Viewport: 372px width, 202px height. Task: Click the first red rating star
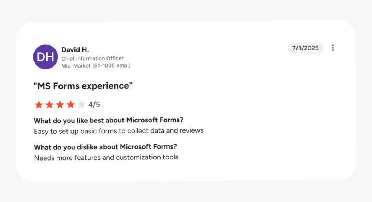39,105
